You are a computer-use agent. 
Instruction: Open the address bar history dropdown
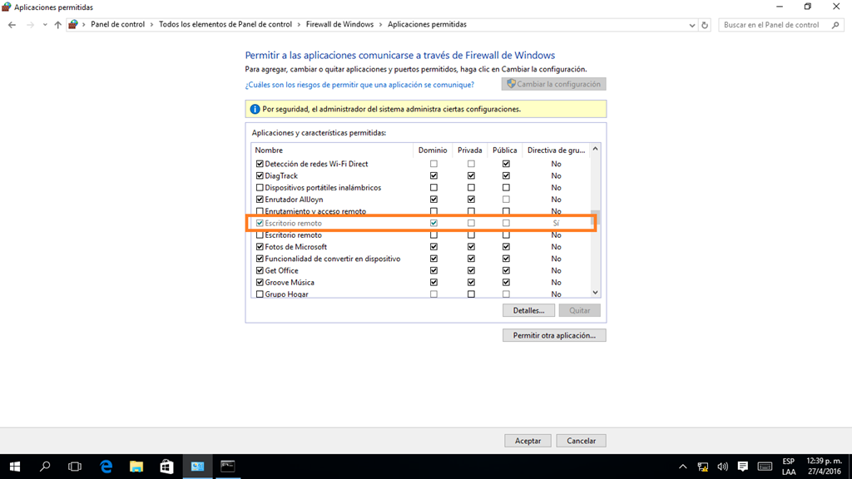coord(691,25)
